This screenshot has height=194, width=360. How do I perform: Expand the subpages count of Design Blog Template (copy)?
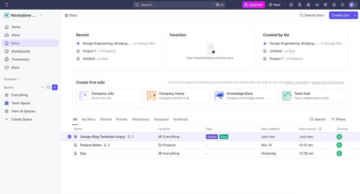point(131,137)
